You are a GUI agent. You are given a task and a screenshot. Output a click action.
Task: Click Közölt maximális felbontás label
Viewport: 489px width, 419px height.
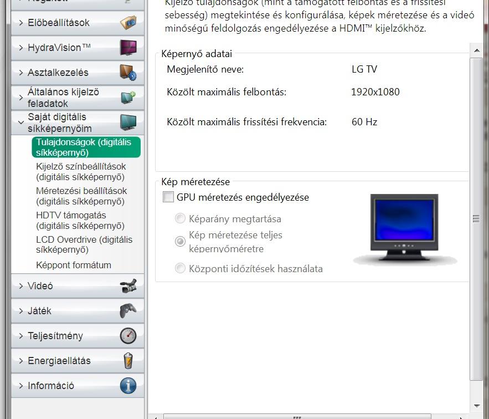[227, 92]
